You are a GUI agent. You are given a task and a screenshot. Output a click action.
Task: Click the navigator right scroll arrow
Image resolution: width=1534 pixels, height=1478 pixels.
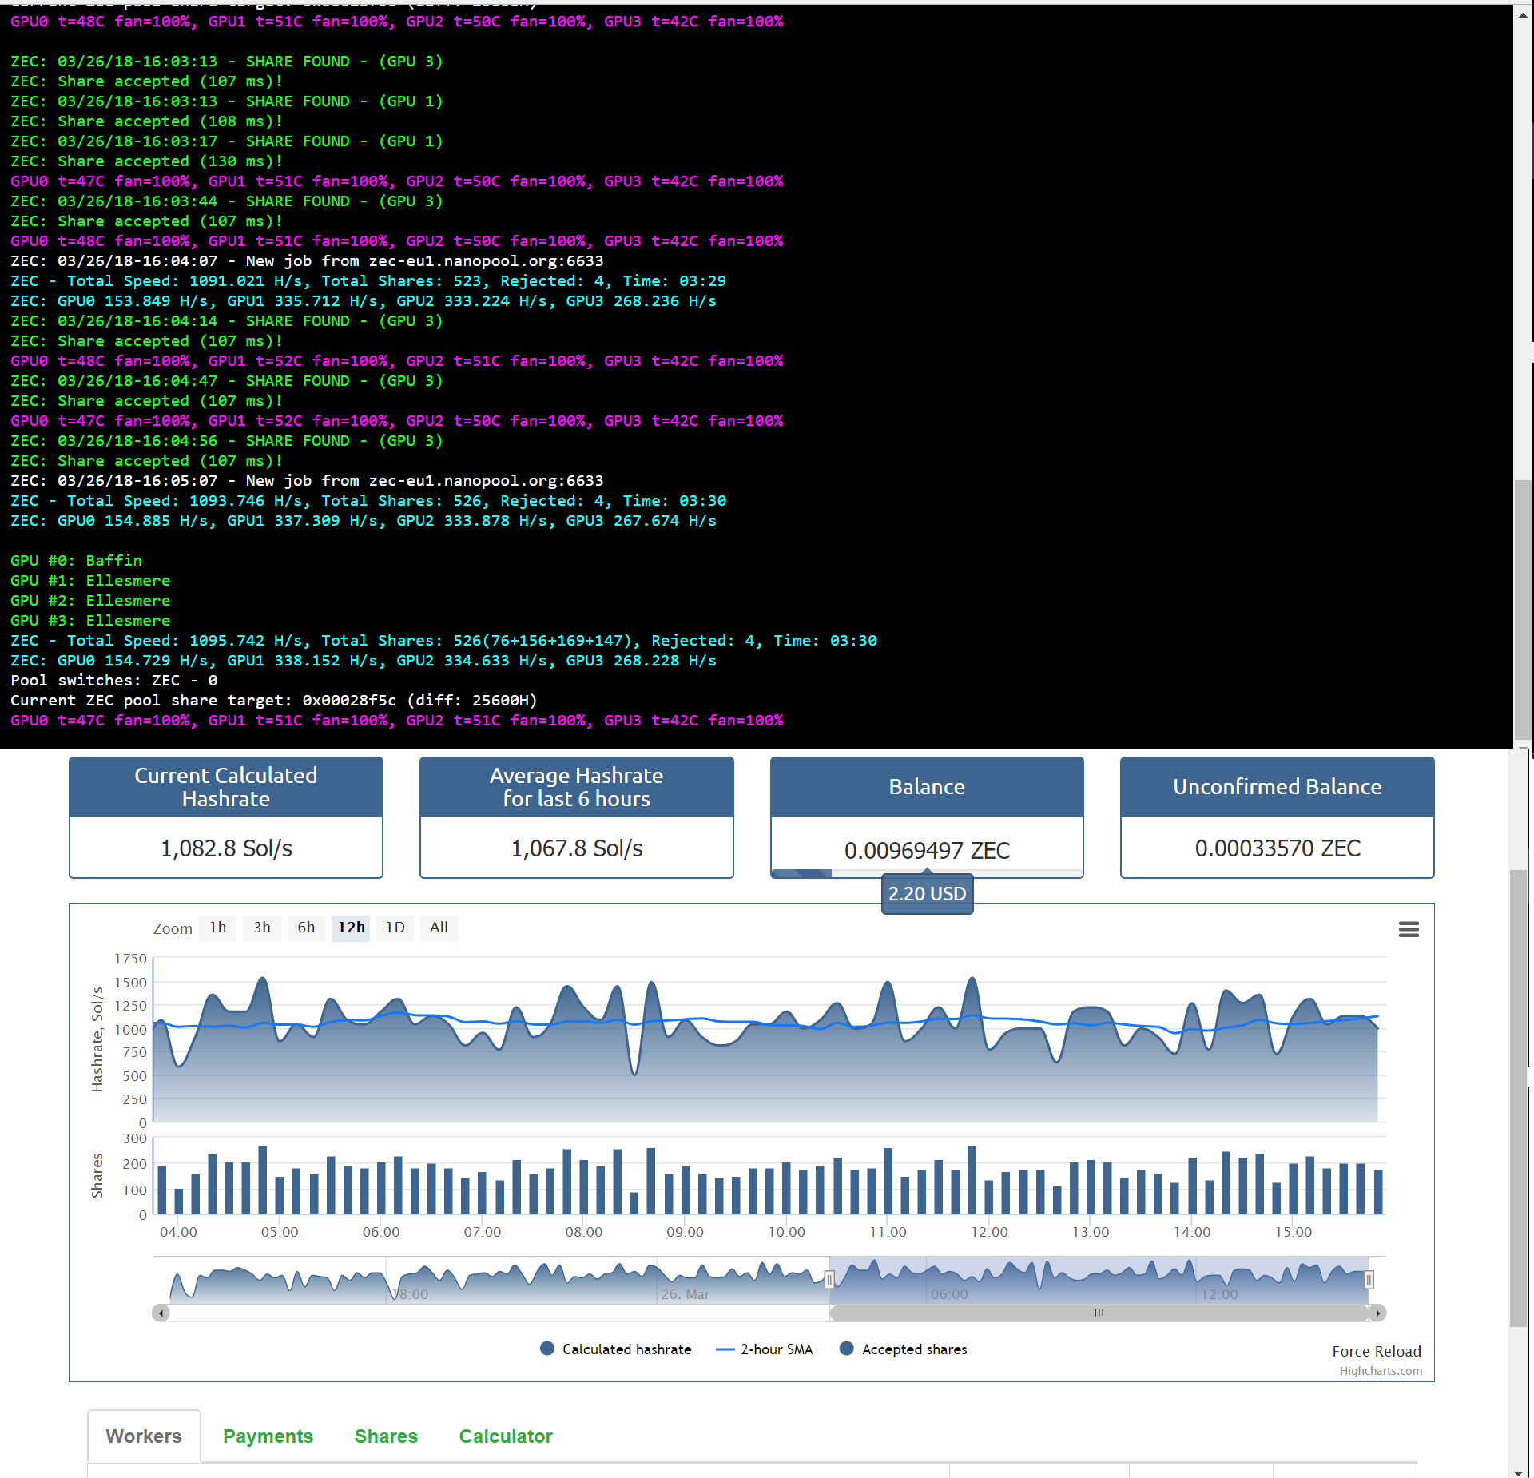(x=1377, y=1313)
